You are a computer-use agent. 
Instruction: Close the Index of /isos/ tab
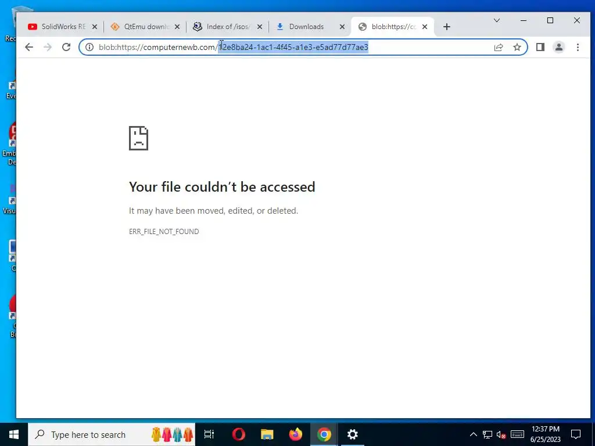point(260,27)
